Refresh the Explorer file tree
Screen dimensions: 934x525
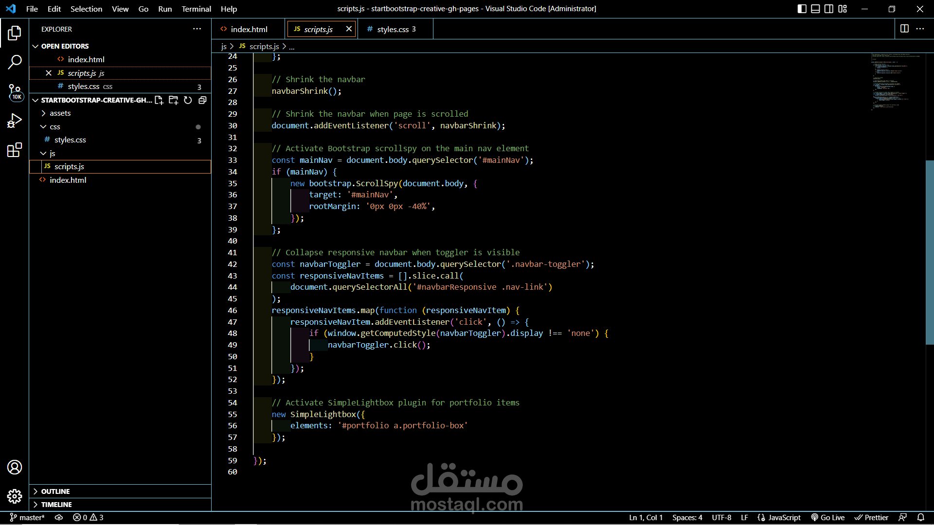pos(188,100)
